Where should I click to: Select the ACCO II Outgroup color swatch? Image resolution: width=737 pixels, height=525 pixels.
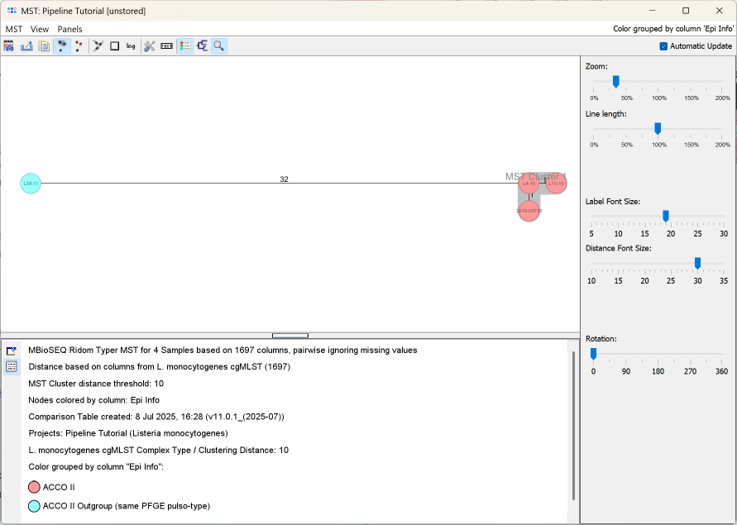click(33, 506)
